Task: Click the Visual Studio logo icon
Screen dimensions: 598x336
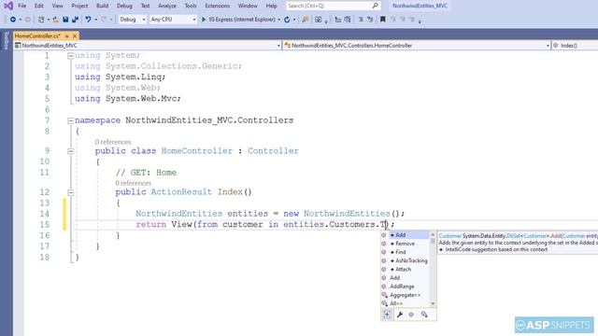Action: (8, 6)
